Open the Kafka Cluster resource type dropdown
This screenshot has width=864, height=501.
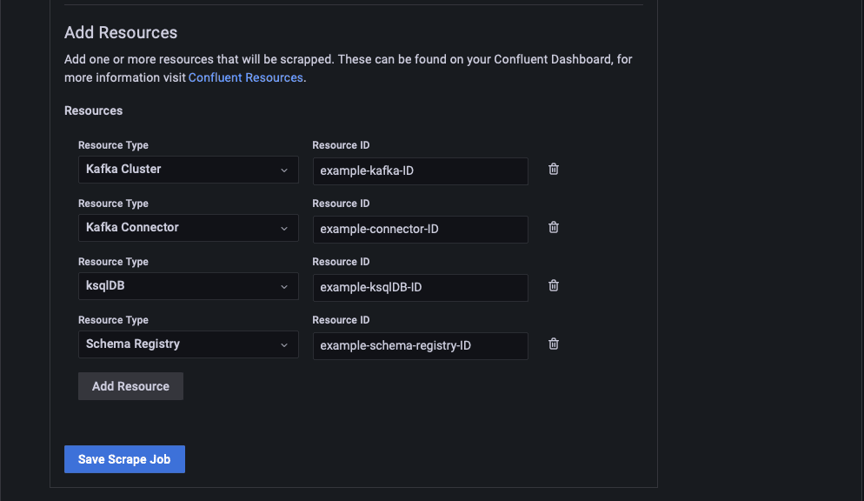click(188, 170)
